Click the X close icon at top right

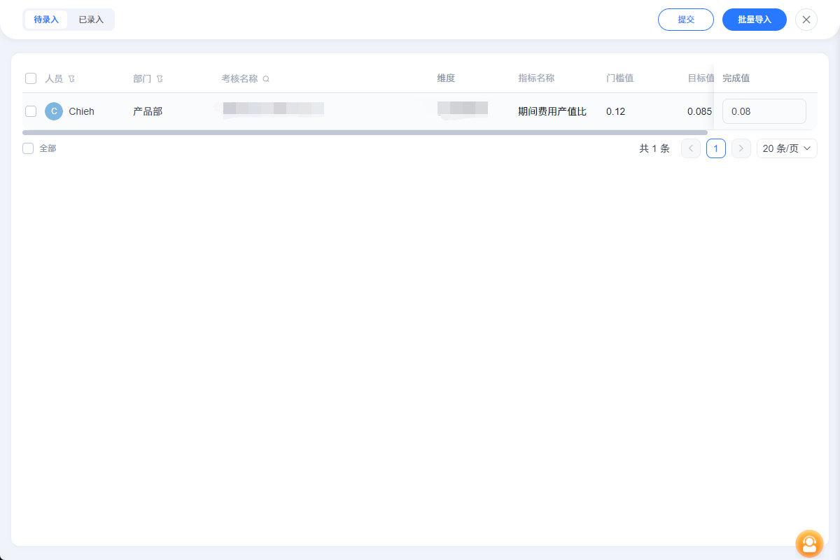tap(806, 20)
